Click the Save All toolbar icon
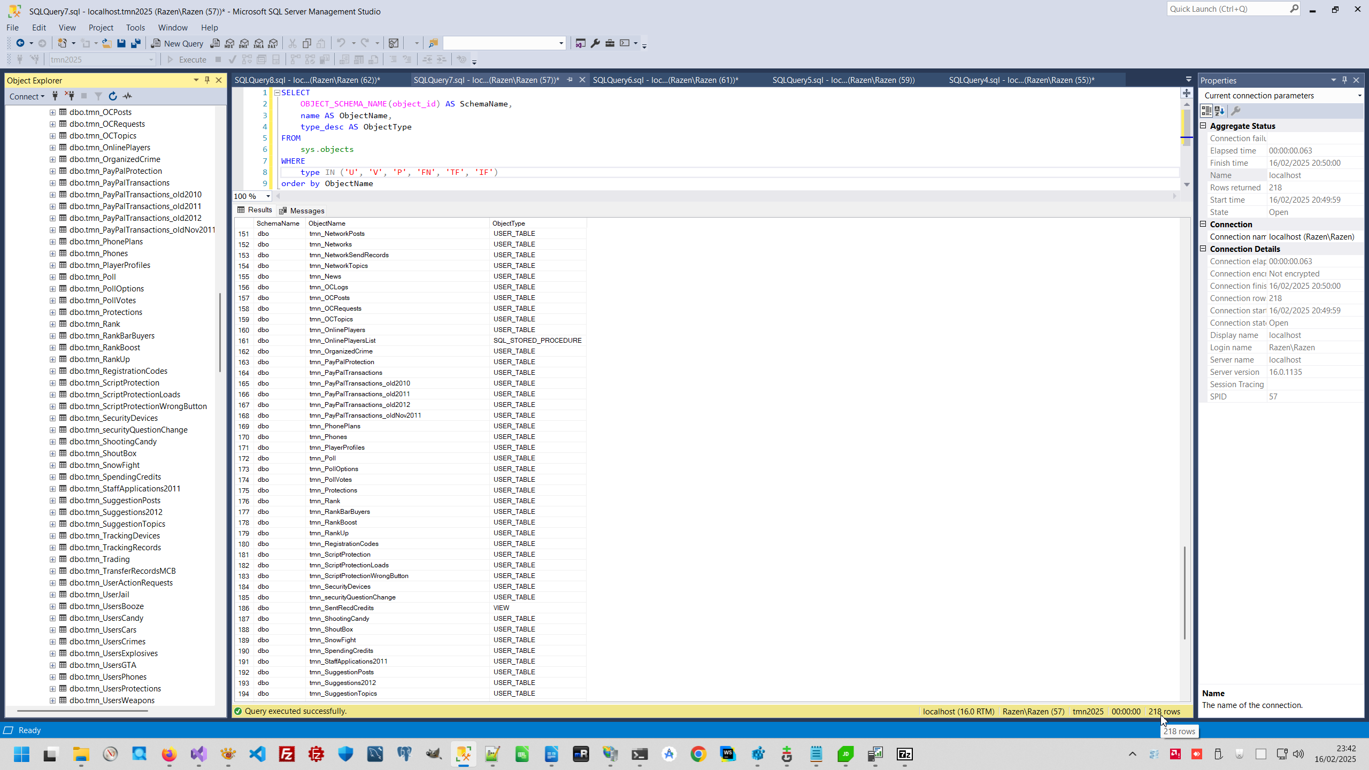The width and height of the screenshot is (1369, 770). [136, 43]
